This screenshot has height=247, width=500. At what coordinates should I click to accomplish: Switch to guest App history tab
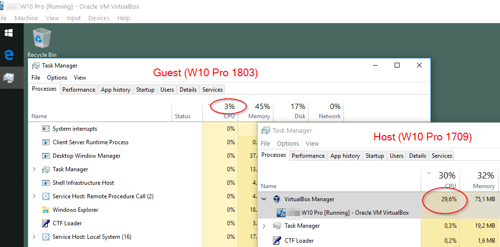point(115,90)
